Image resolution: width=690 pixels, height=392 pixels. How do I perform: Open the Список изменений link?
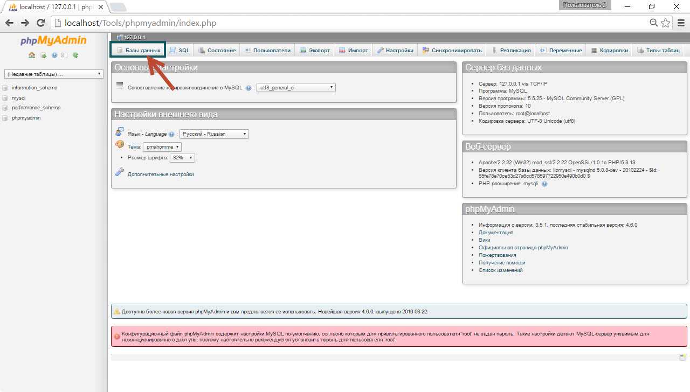500,270
